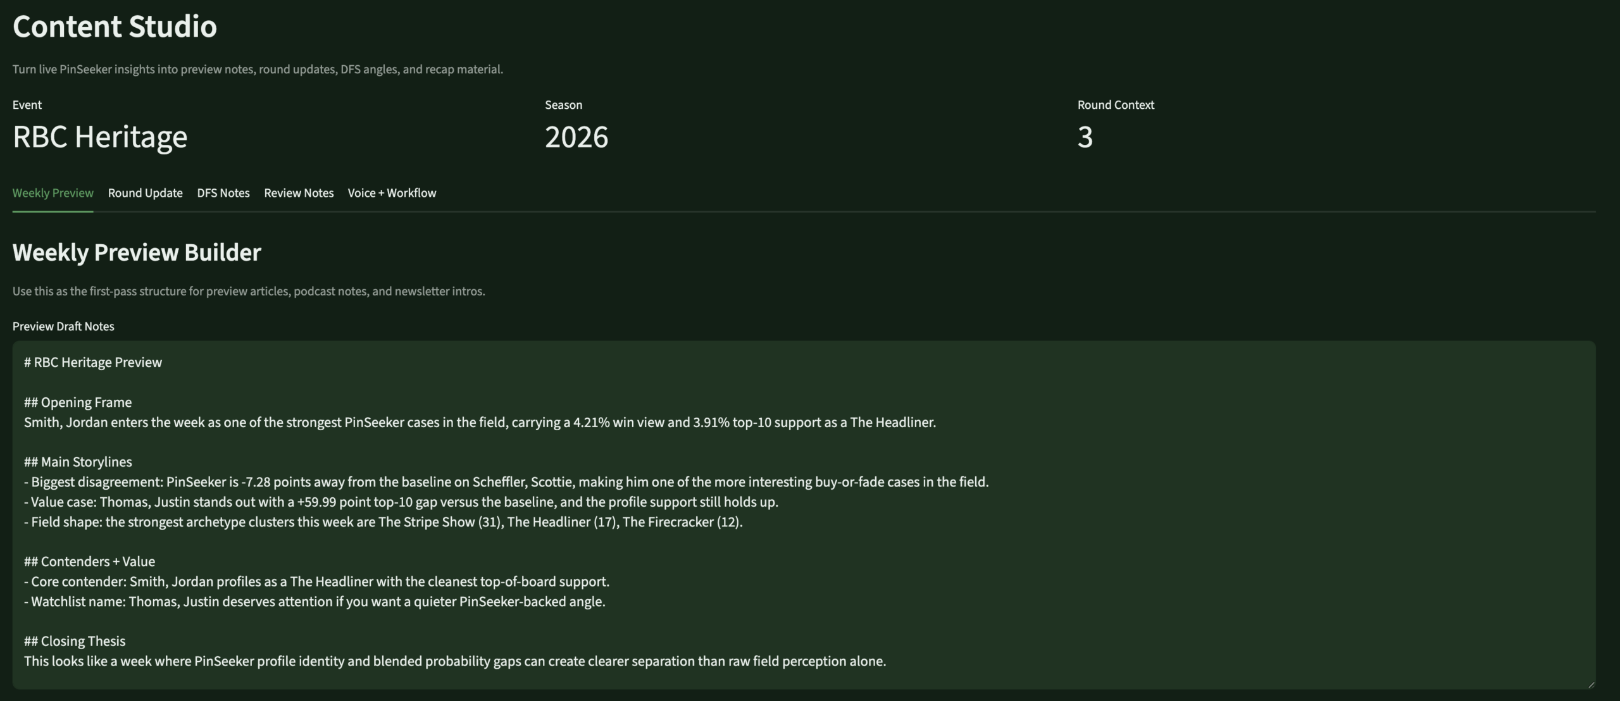Click the RBC Heritage event value

[x=100, y=137]
